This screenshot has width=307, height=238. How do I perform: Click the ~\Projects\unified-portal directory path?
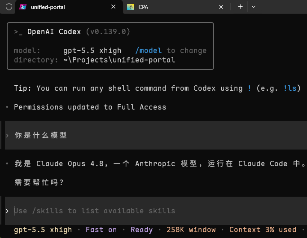(x=119, y=60)
